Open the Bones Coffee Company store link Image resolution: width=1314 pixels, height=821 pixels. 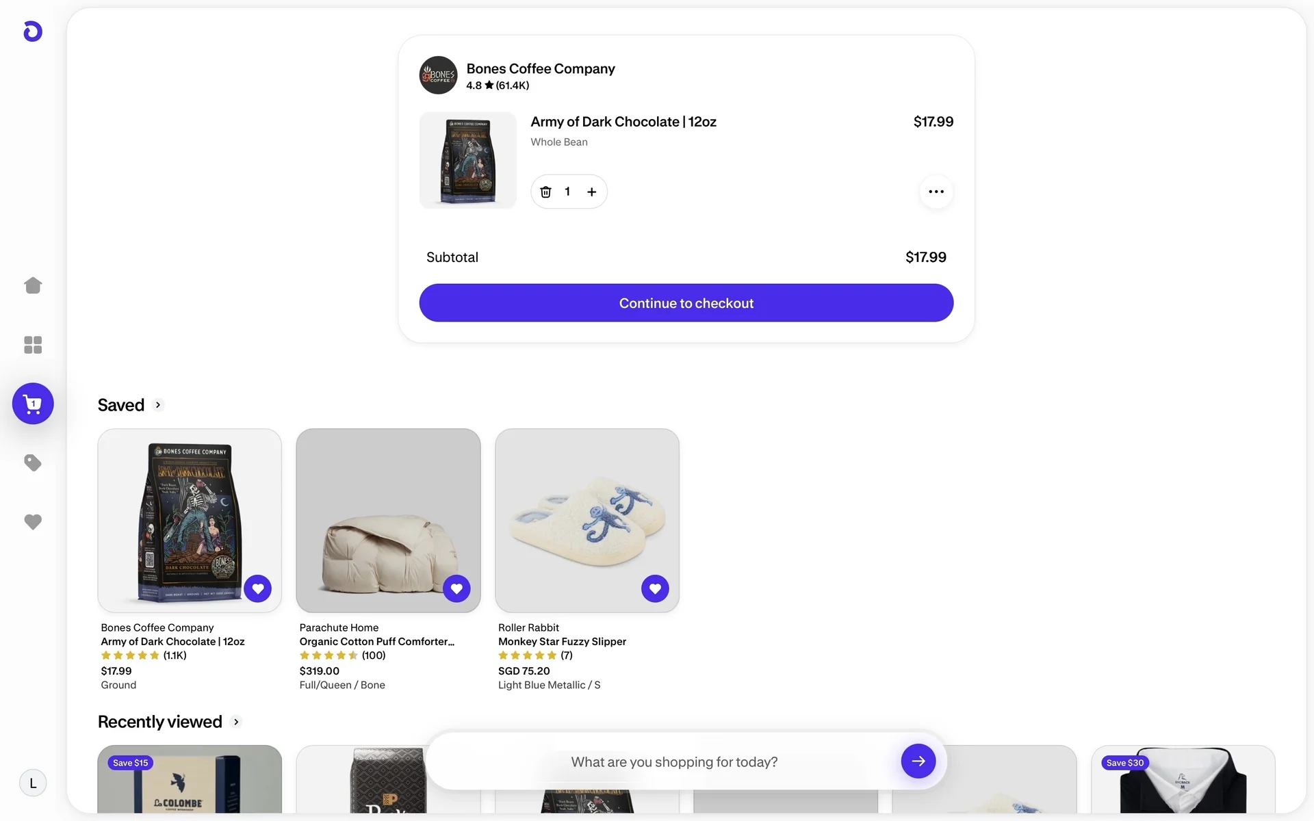point(540,69)
